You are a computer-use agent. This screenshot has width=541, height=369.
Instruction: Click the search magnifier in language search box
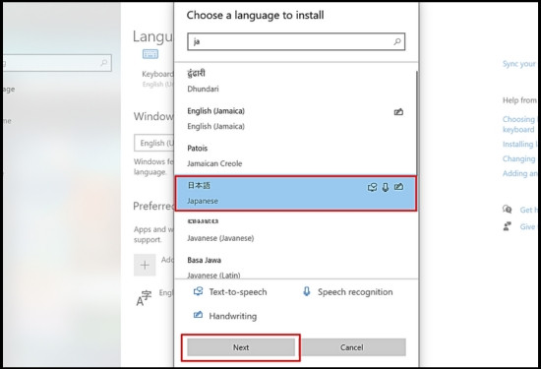tap(397, 41)
